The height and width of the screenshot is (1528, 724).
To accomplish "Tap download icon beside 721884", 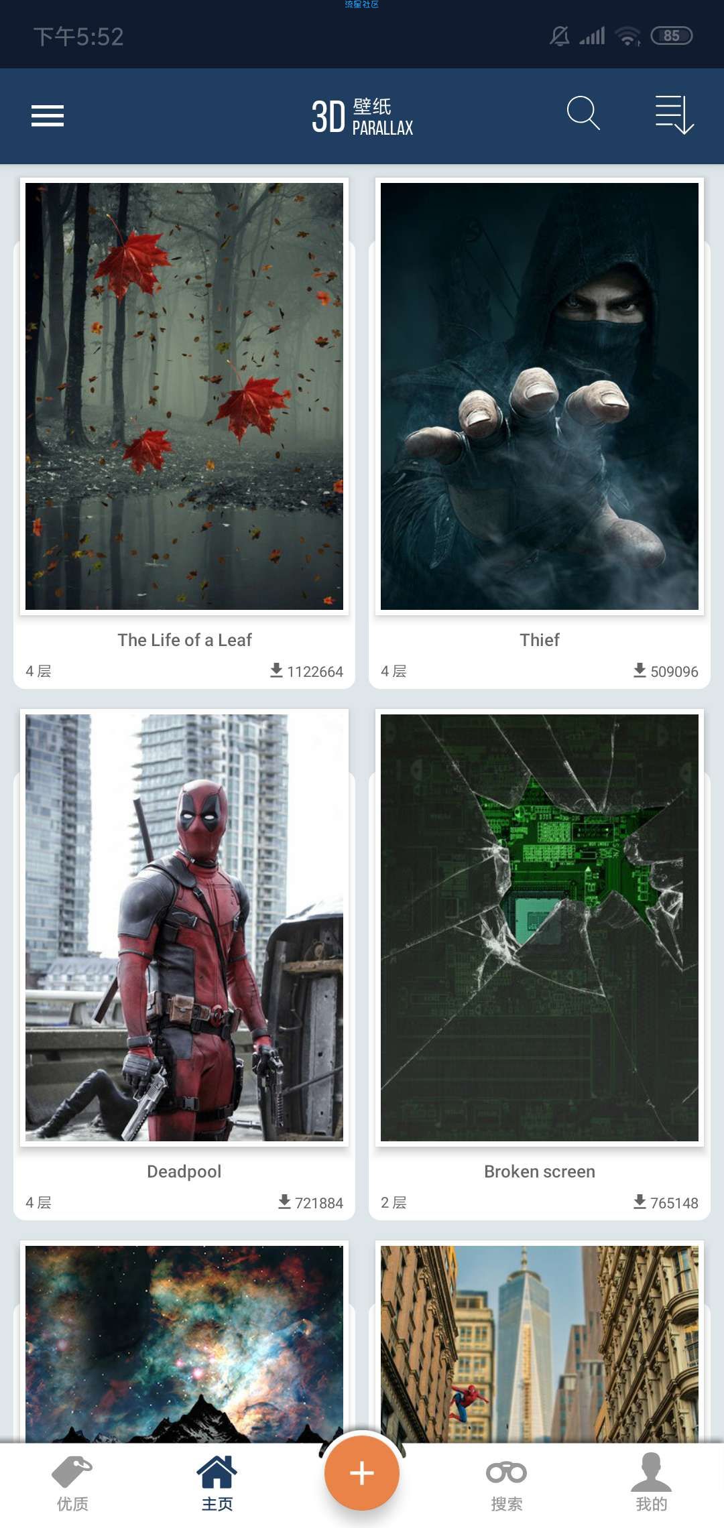I will click(284, 1202).
